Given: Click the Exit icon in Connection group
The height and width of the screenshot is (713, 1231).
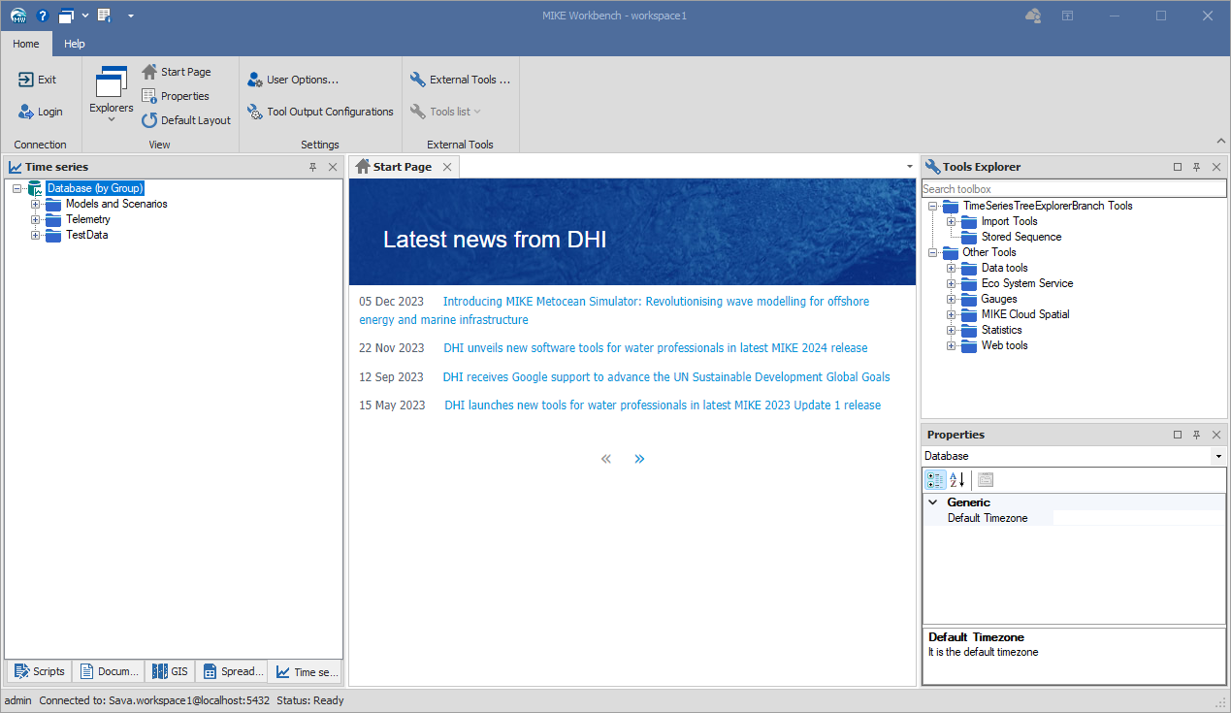Looking at the screenshot, I should point(27,80).
